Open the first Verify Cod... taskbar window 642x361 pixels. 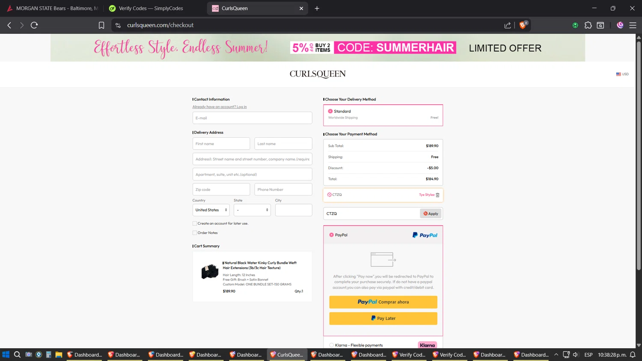click(409, 355)
